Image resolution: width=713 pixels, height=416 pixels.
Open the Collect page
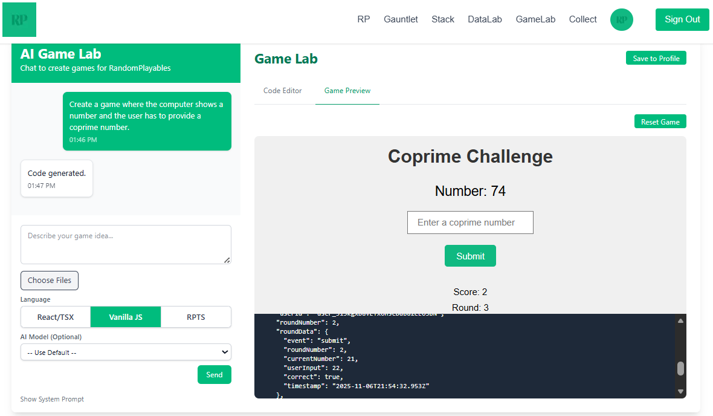(582, 19)
